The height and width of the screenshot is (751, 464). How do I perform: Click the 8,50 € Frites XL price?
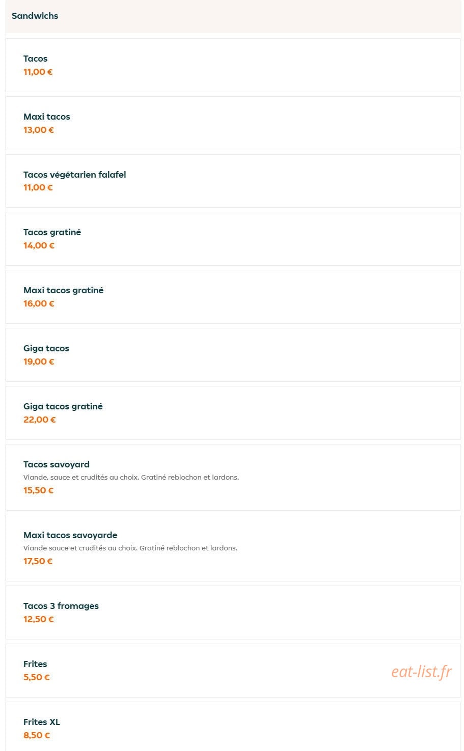[x=37, y=735]
